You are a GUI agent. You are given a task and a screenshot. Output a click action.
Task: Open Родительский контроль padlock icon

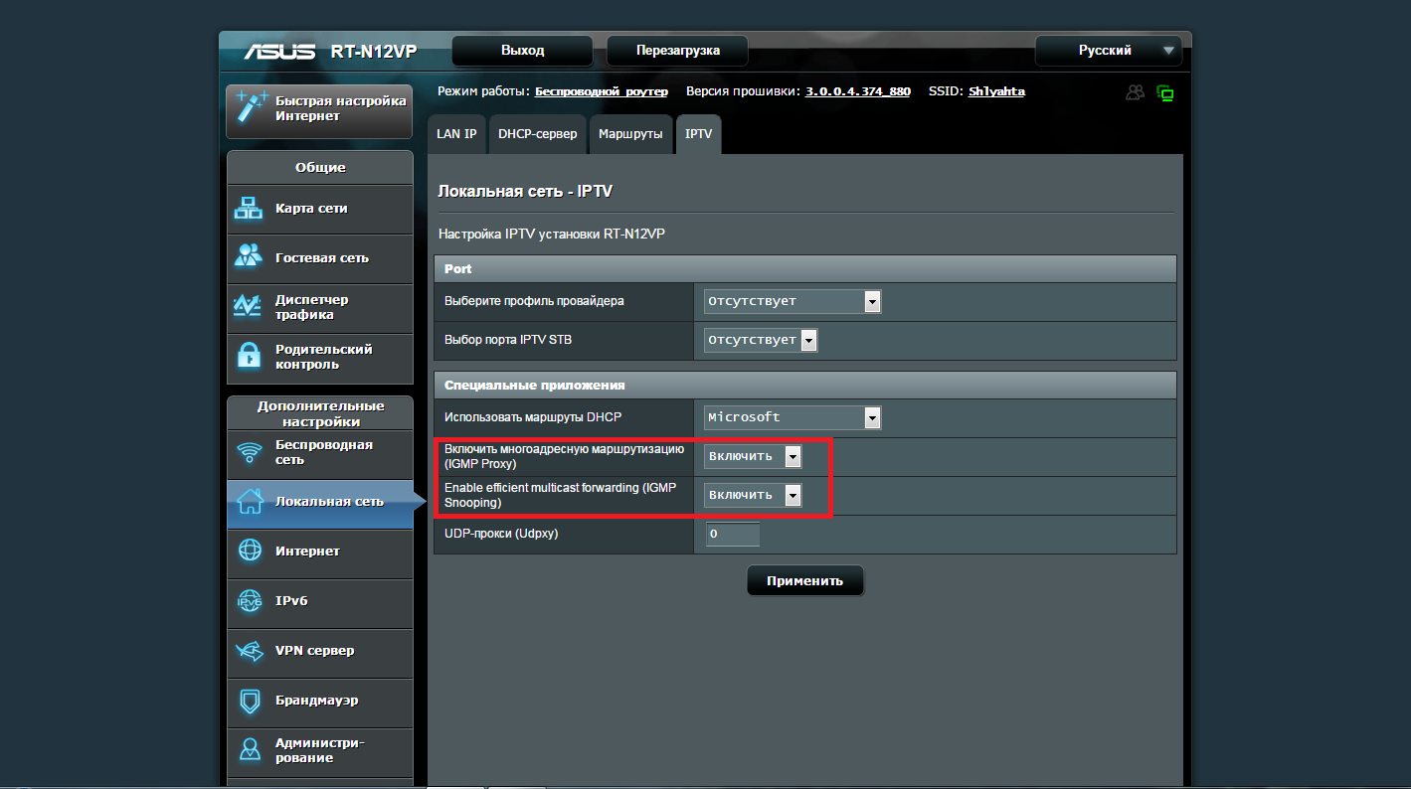pyautogui.click(x=248, y=356)
